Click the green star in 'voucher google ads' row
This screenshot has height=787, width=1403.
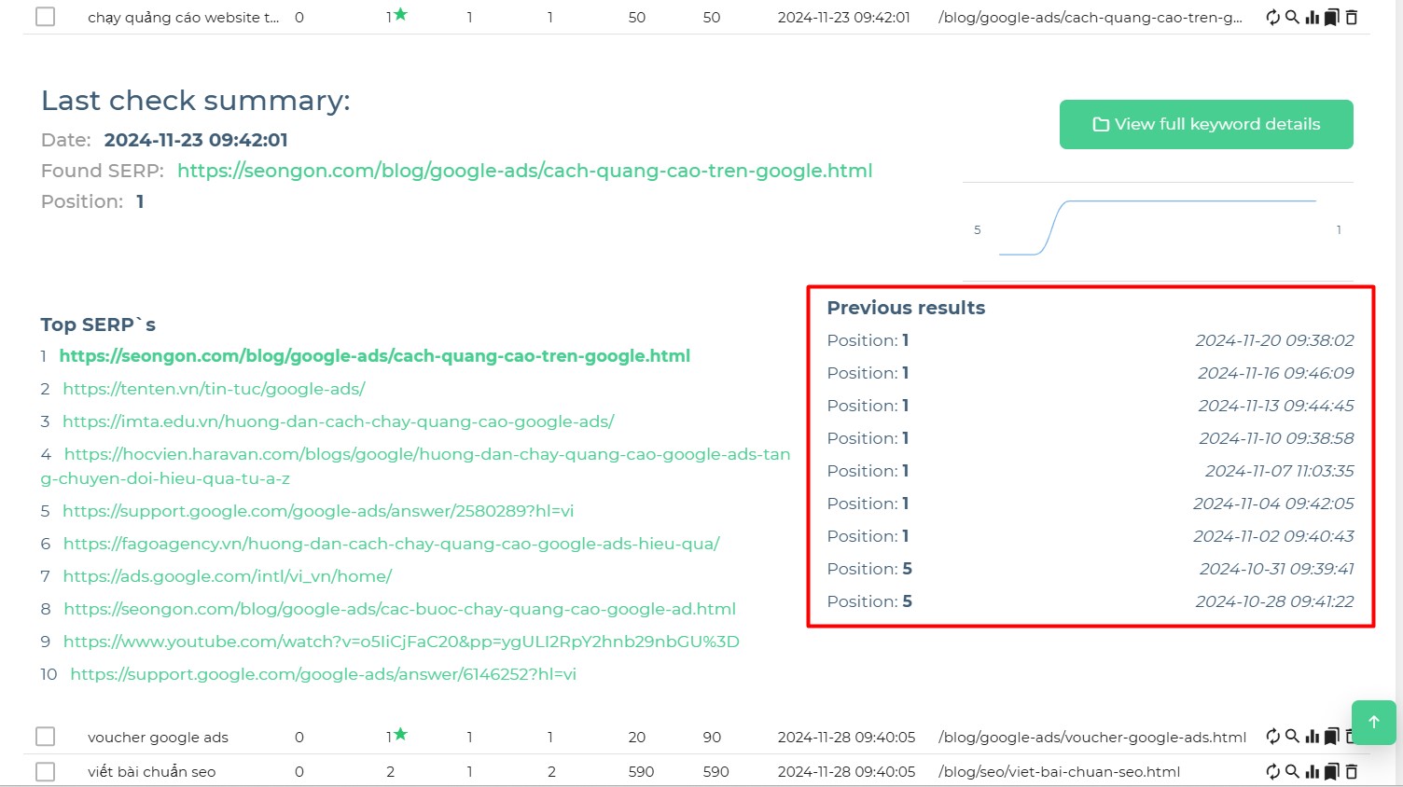(x=401, y=734)
